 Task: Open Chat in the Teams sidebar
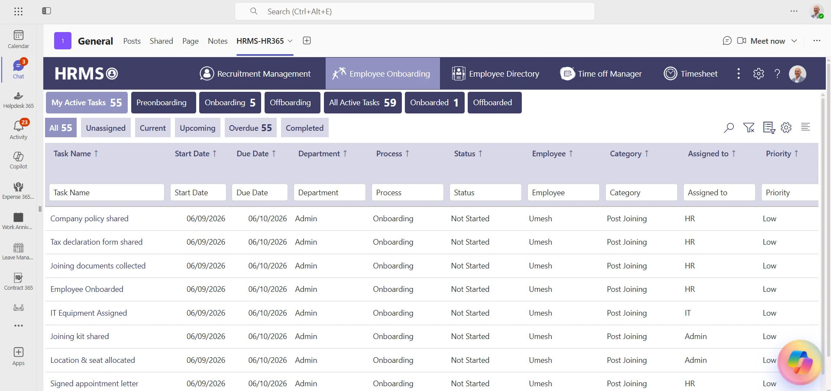point(18,69)
